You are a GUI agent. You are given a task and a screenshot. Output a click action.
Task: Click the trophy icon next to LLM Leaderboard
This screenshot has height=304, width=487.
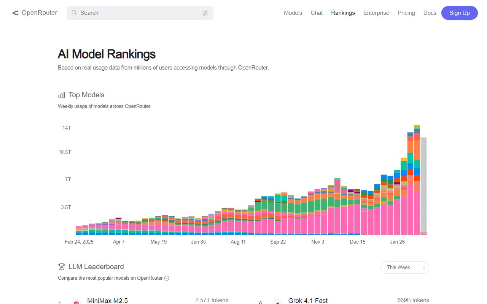pos(61,266)
